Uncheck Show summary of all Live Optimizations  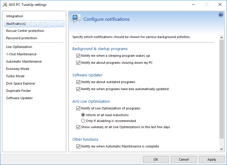(x=78, y=127)
